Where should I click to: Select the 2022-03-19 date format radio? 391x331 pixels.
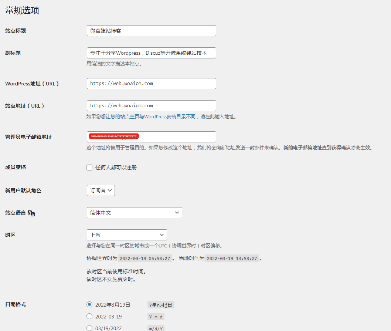pos(89,316)
